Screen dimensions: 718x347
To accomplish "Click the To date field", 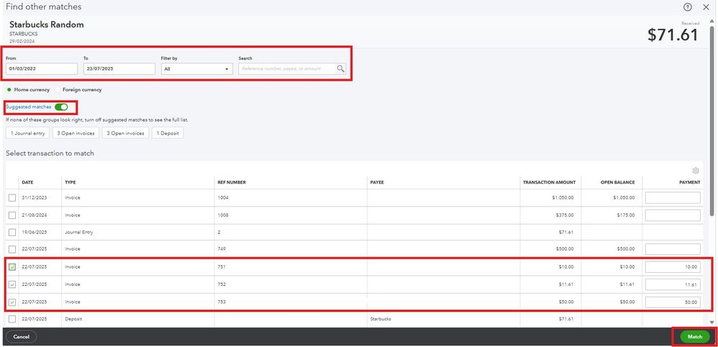I will click(x=119, y=69).
